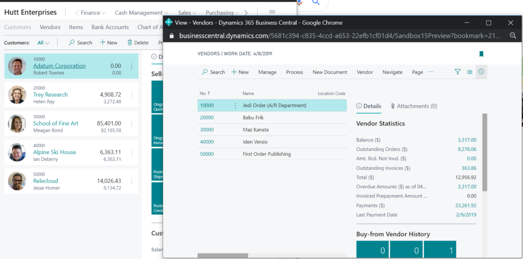Open Adatum Corporation customer link

point(60,66)
